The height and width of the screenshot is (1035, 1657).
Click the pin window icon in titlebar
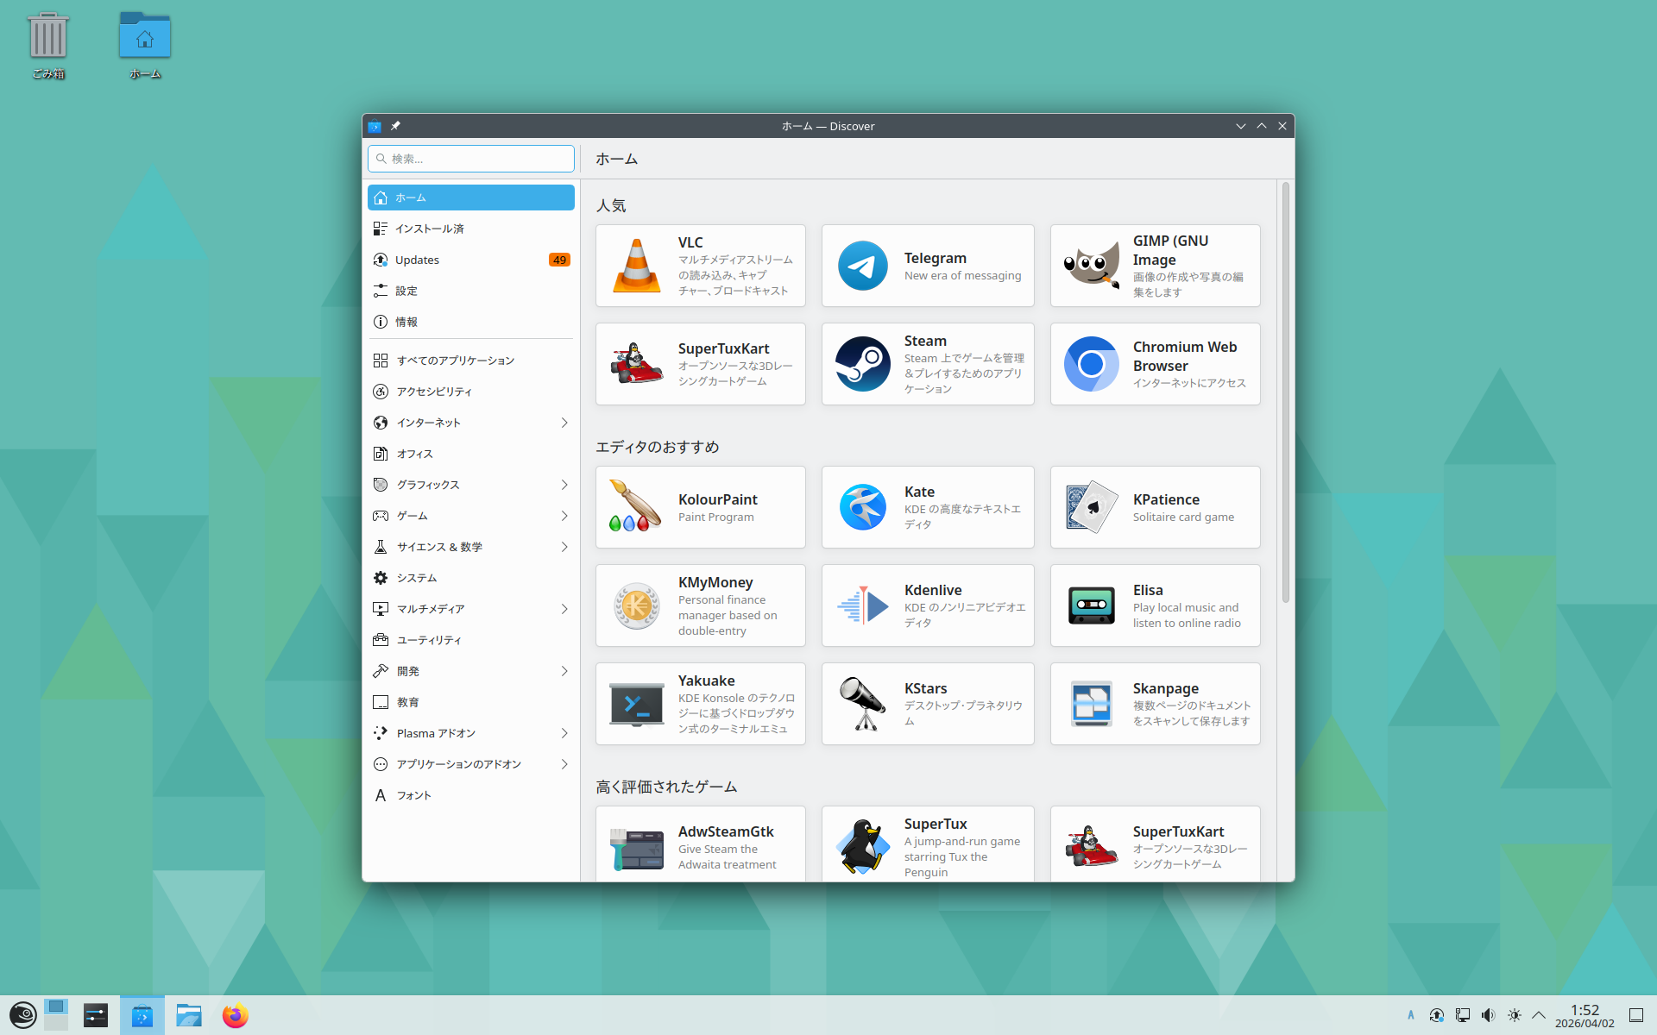395,126
